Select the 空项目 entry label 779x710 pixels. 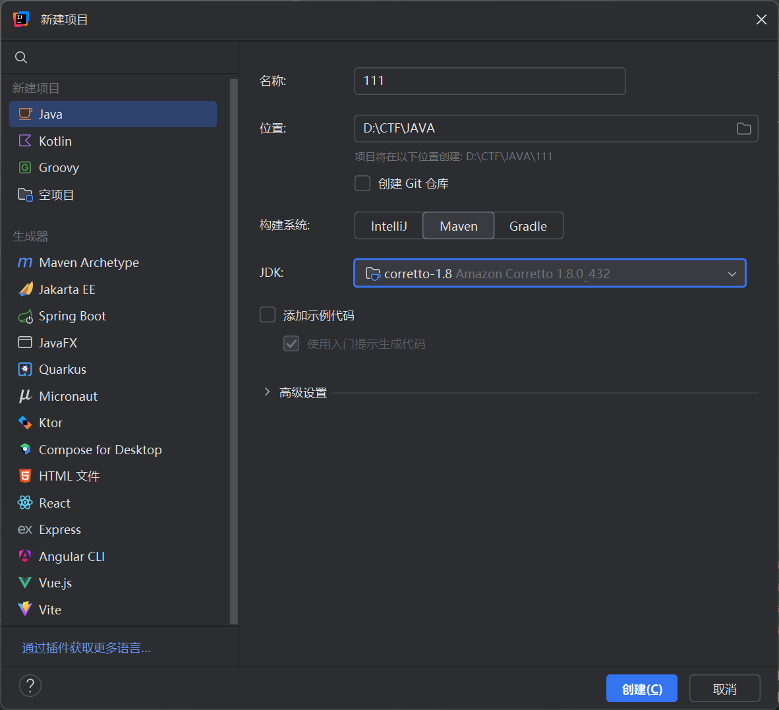(56, 194)
